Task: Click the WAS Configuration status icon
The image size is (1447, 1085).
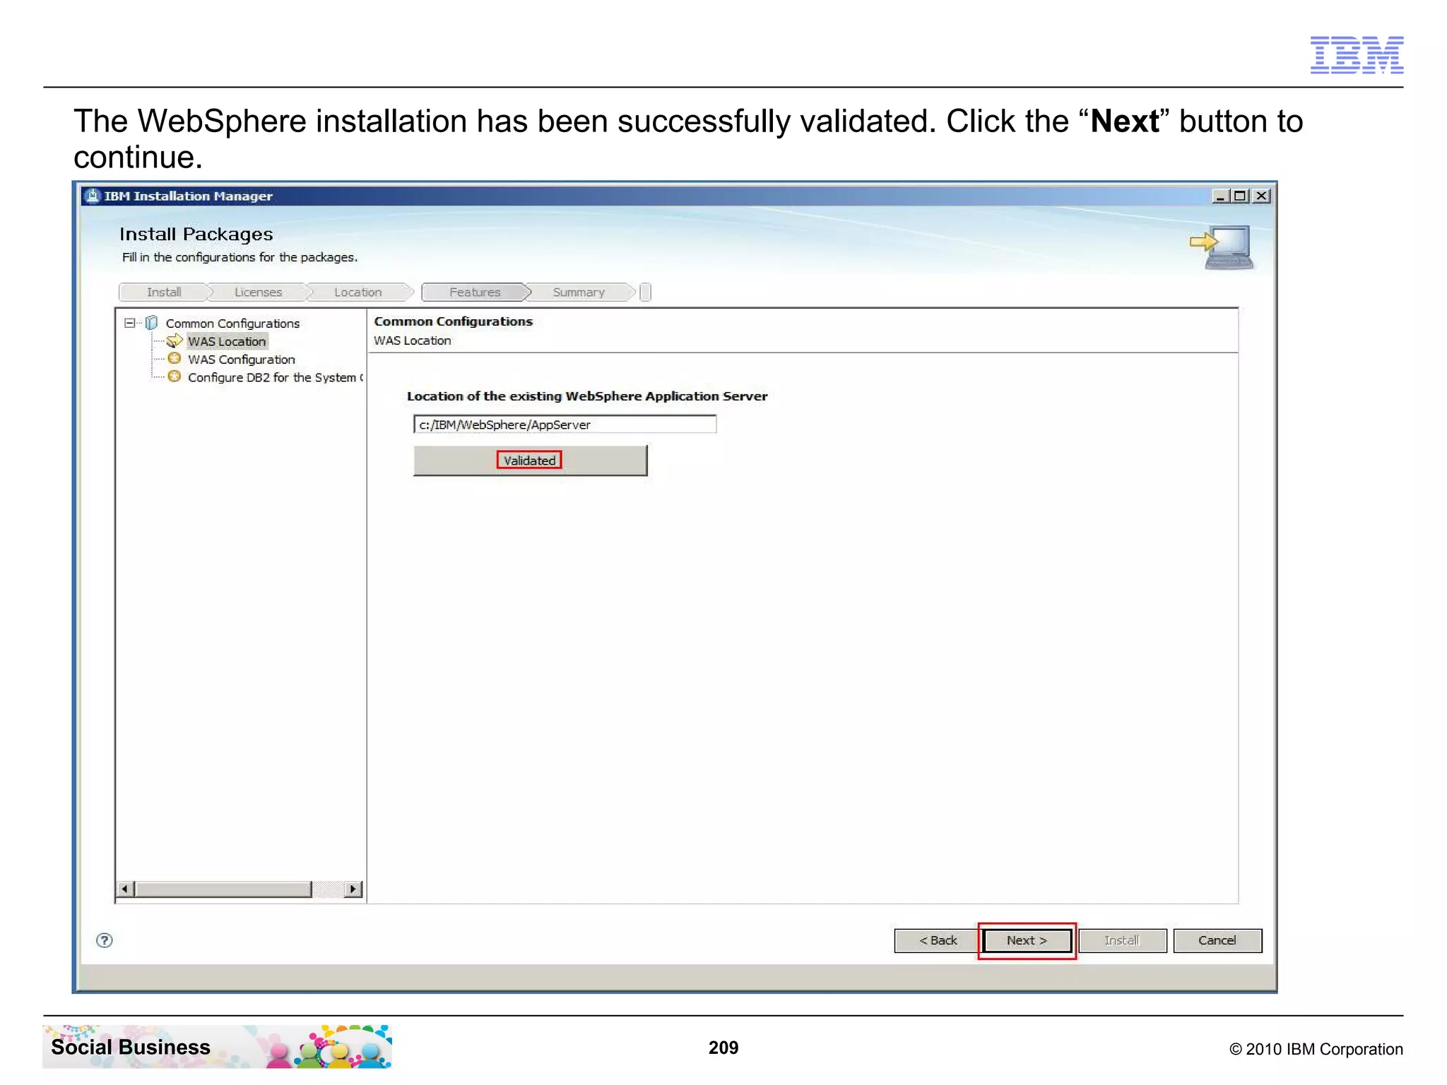Action: (x=175, y=359)
